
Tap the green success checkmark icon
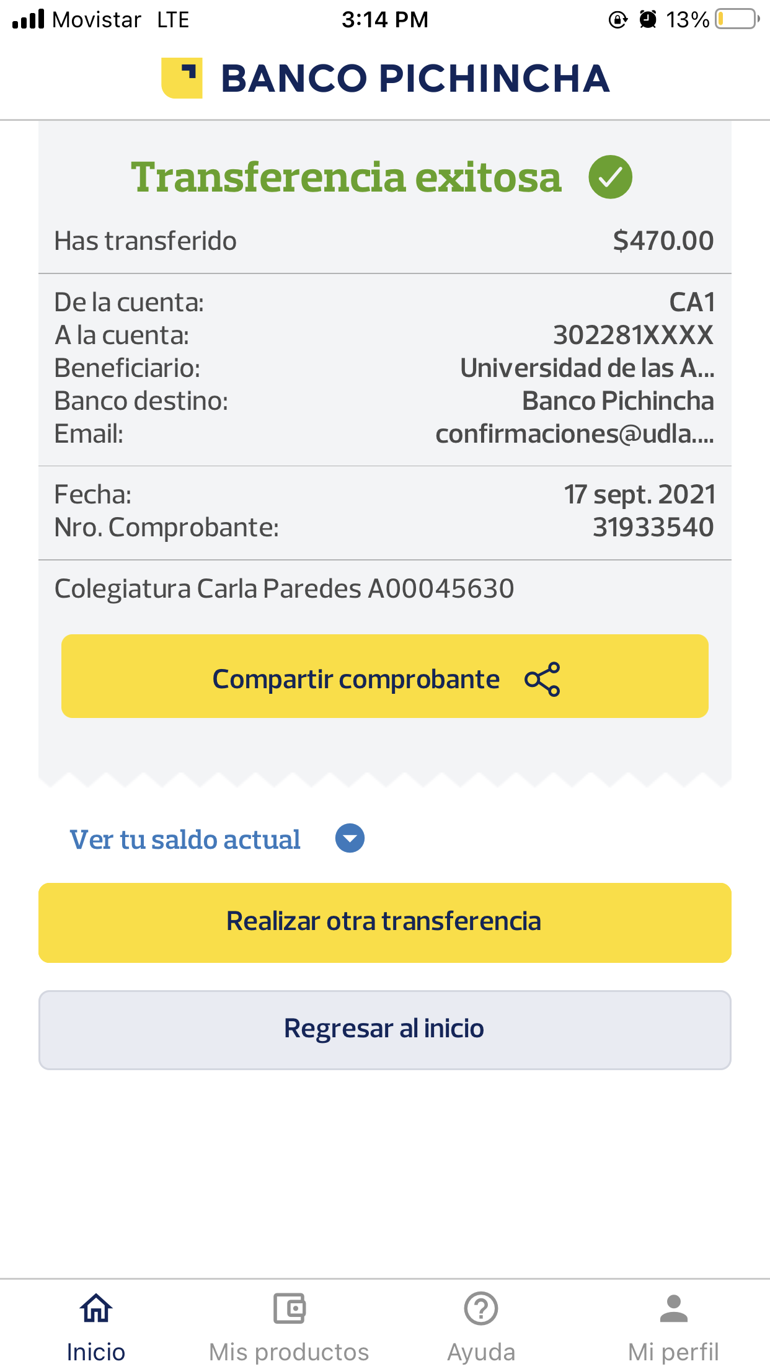610,177
